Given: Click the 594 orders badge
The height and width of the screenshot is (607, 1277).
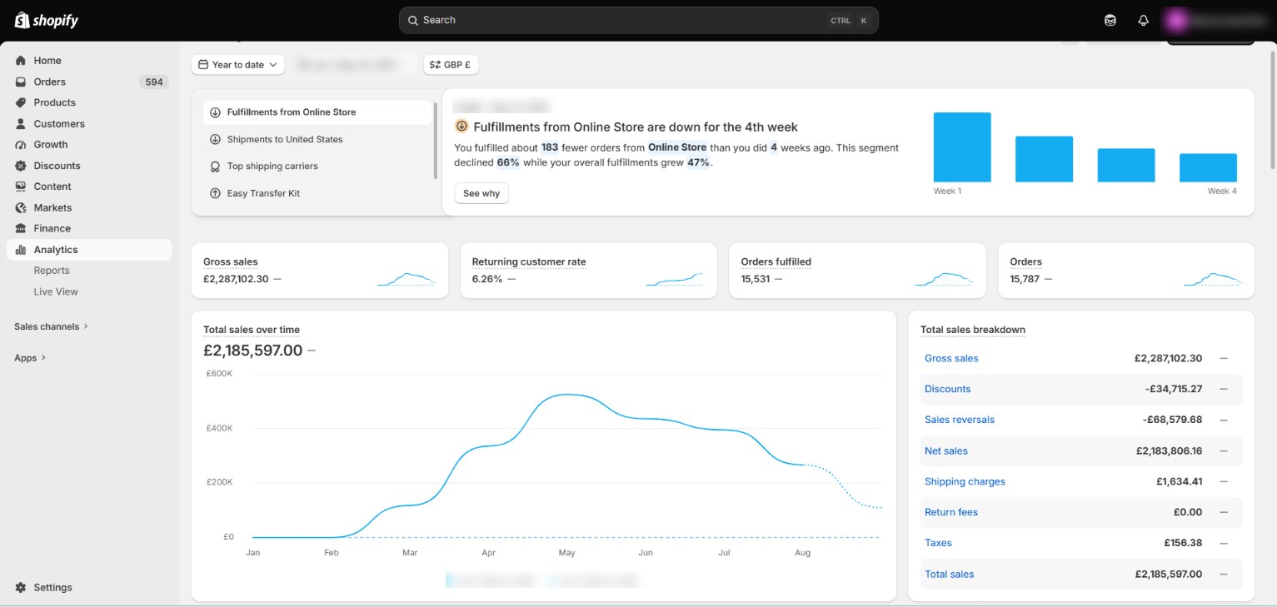Looking at the screenshot, I should pos(154,82).
